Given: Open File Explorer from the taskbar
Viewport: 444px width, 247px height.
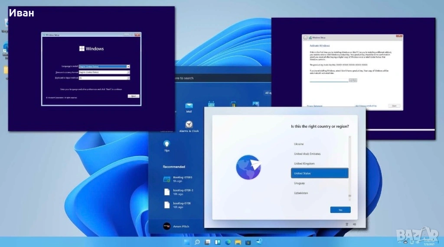Looking at the screenshot, I should pyautogui.click(x=238, y=242).
